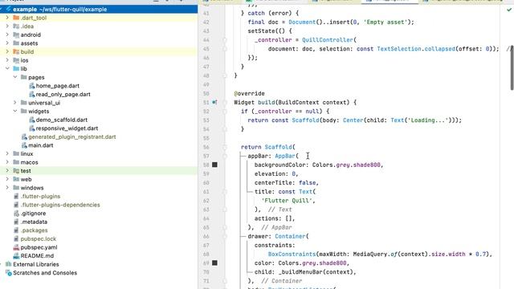
Task: Click the green inspection checkmark icon
Action: click(508, 10)
